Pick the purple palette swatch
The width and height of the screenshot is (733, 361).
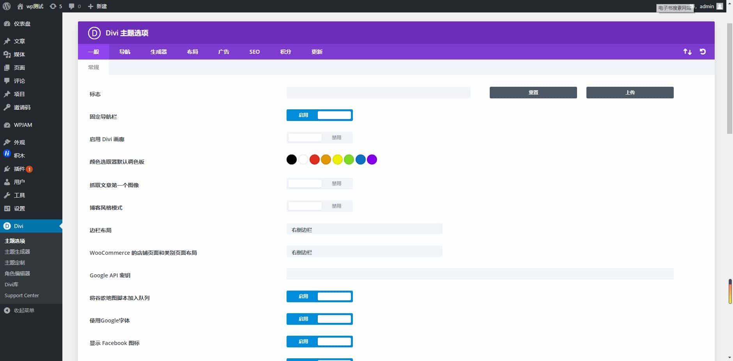(372, 159)
